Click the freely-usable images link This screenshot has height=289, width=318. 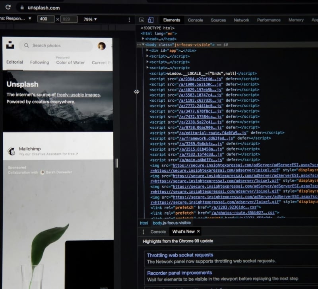(78, 95)
